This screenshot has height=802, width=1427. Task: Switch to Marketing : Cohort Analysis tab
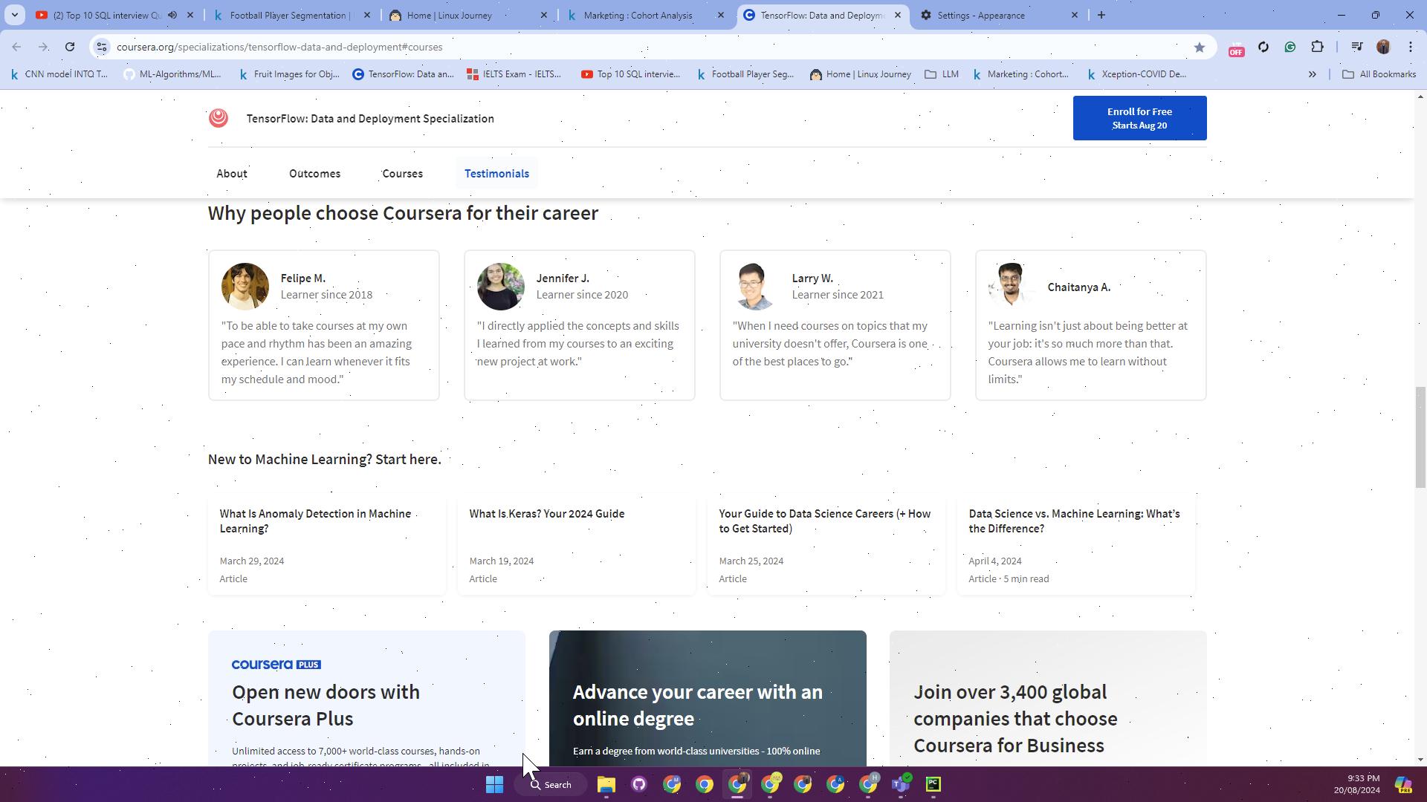644,15
